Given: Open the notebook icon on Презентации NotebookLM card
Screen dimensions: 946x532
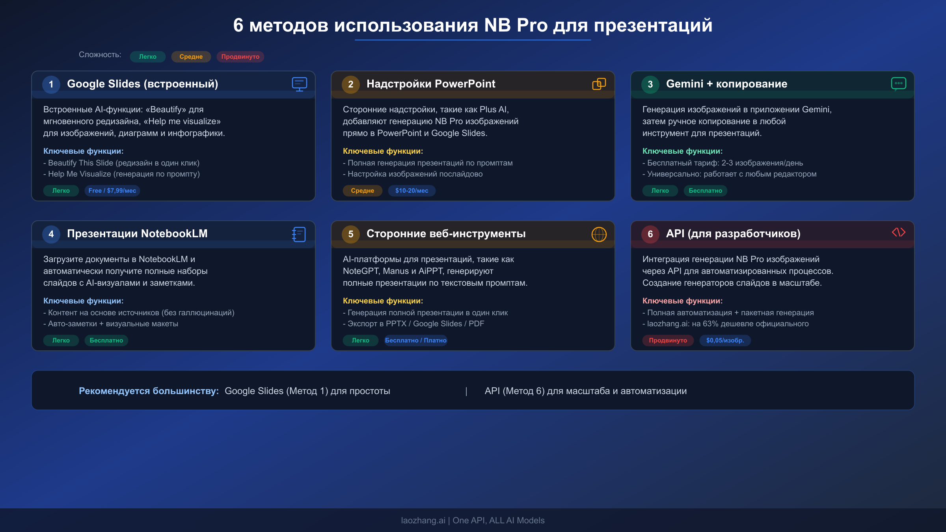Looking at the screenshot, I should (x=299, y=234).
